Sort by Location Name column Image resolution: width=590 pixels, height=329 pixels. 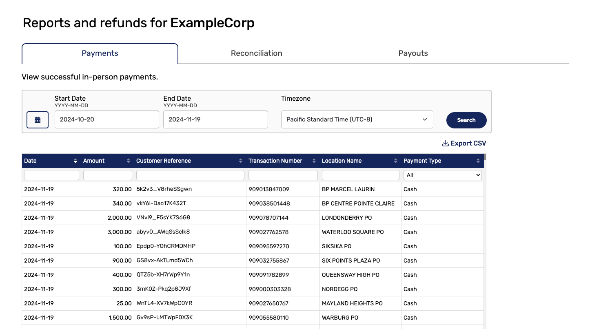[x=395, y=161]
